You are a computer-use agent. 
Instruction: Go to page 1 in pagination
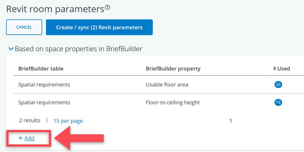[x=230, y=121]
